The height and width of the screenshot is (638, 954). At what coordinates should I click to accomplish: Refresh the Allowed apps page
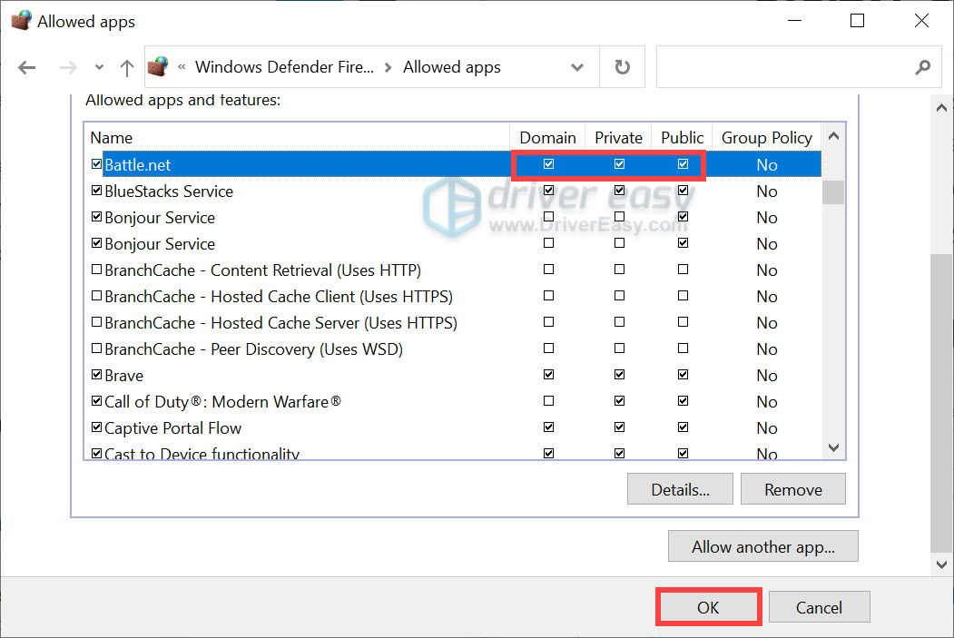(x=622, y=67)
